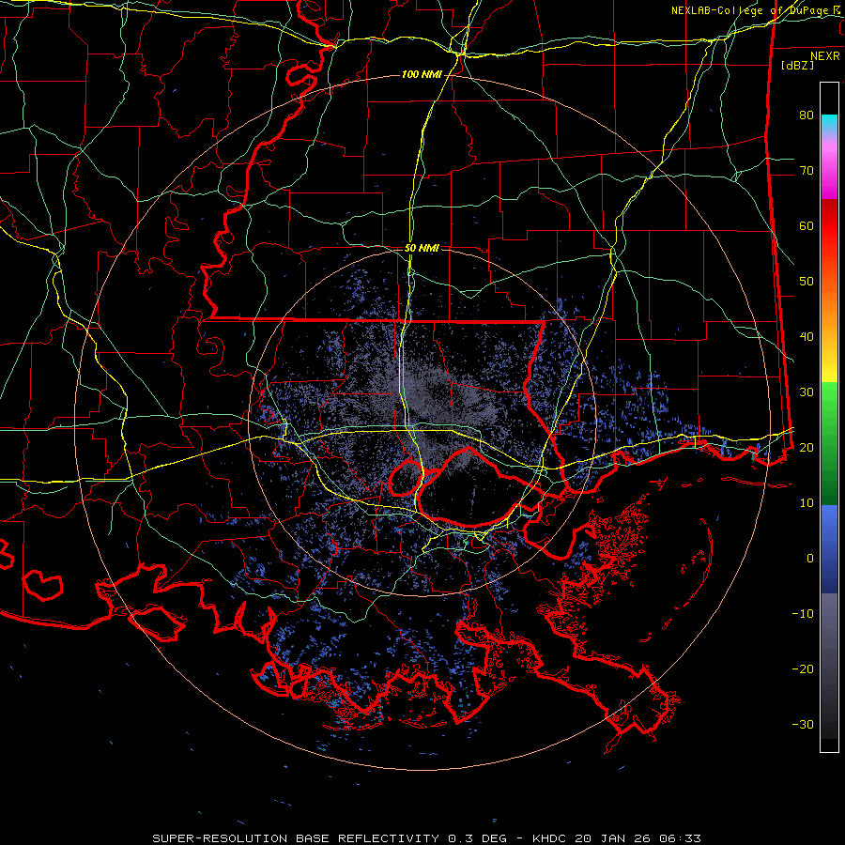Click the 60 value on the dBZ scale

click(x=807, y=225)
